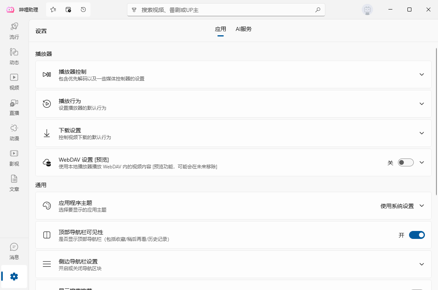Click the settings gear in sidebar

click(x=14, y=277)
